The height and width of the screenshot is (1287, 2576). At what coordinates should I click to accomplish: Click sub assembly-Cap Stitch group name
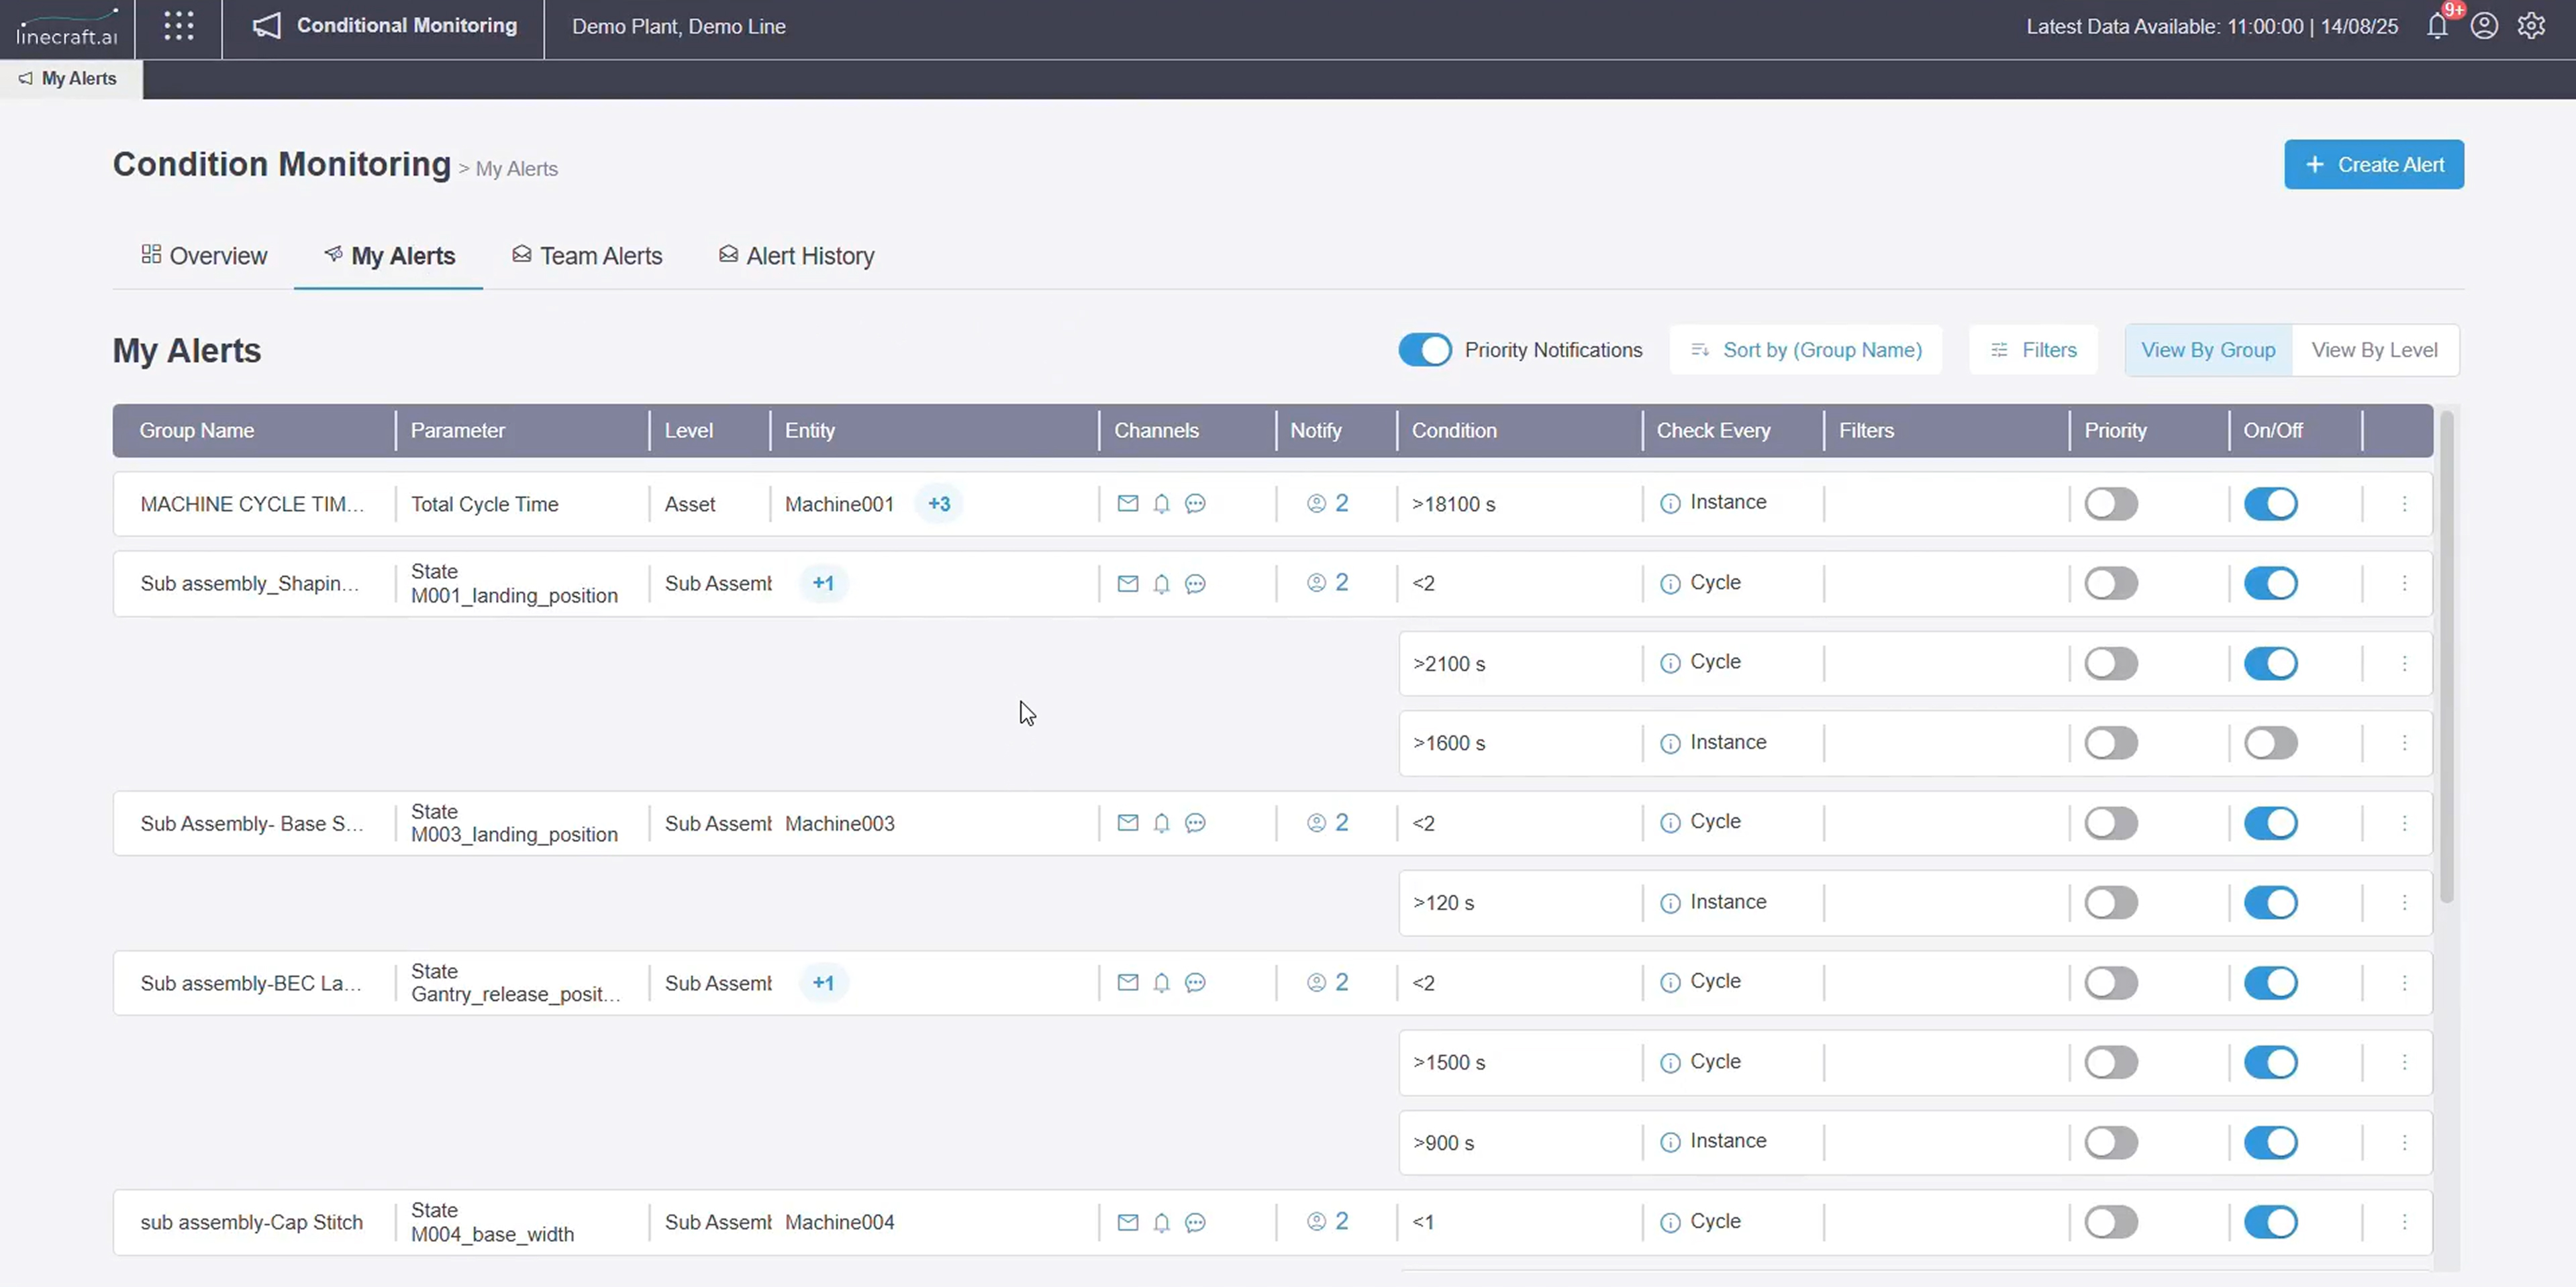(251, 1222)
